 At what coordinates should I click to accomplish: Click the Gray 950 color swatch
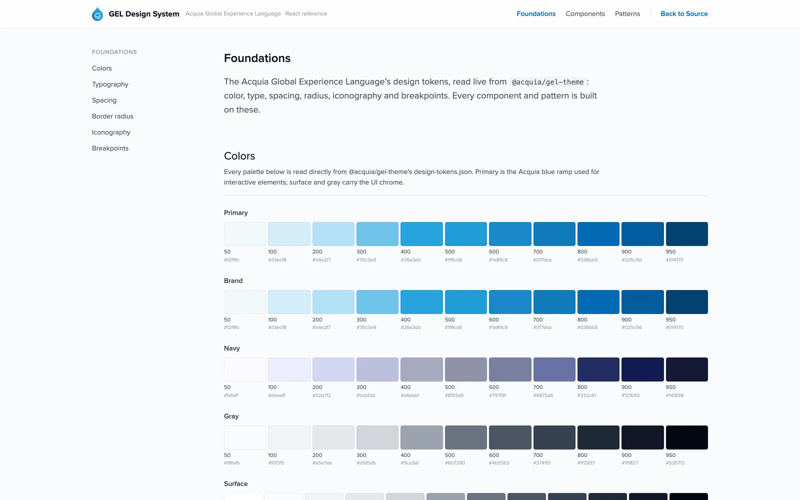point(687,437)
